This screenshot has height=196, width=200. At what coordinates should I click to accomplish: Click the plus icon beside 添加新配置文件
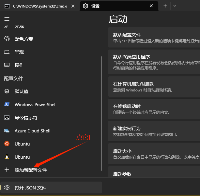pyautogui.click(x=7, y=170)
